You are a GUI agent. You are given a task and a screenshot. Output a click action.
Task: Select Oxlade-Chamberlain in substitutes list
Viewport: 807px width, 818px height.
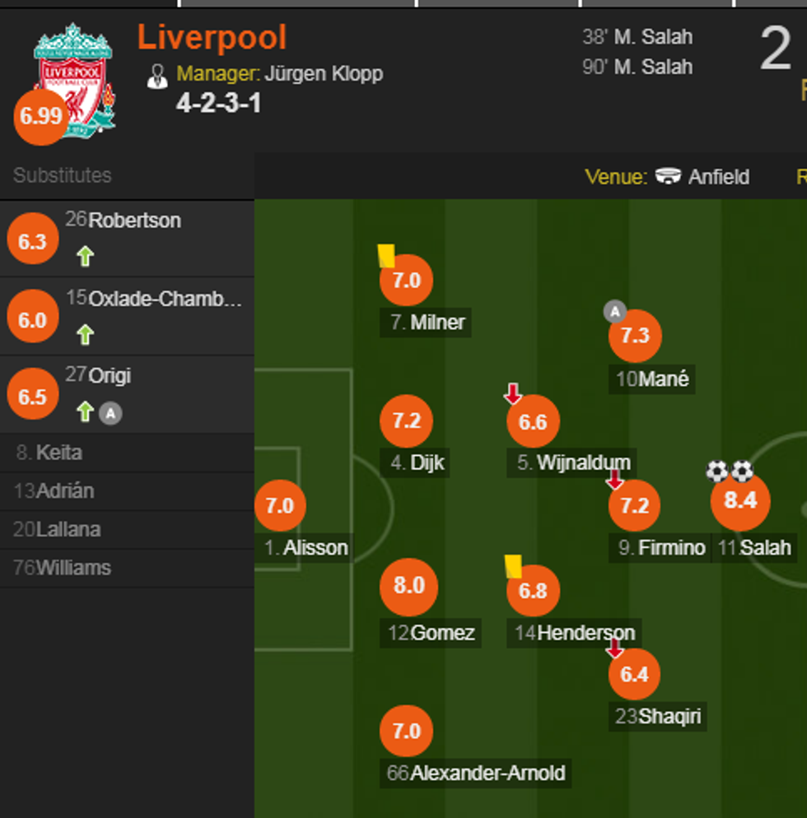pos(165,299)
